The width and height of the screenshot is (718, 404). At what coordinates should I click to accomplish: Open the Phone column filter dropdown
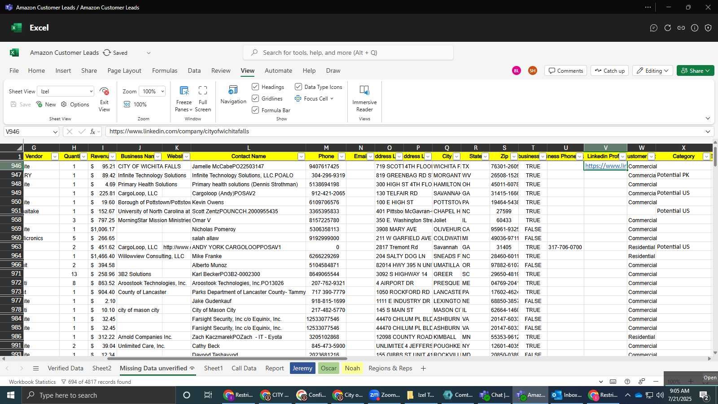[x=341, y=156]
